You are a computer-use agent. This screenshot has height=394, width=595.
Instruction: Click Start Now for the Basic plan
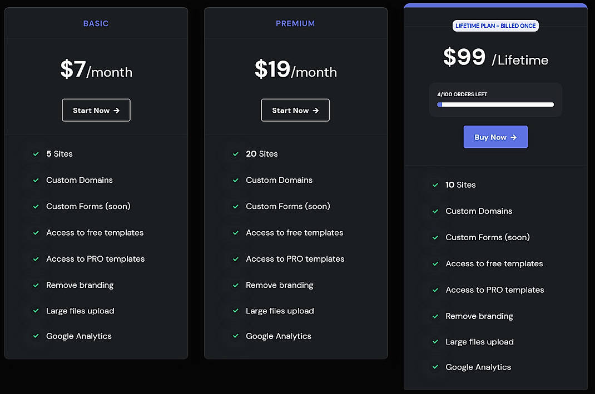(x=96, y=110)
